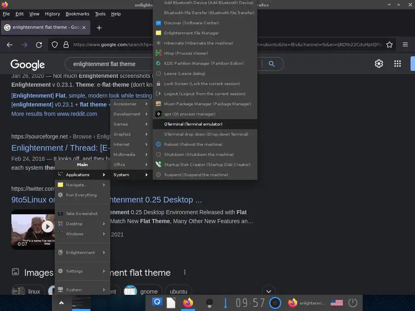The width and height of the screenshot is (415, 311).
Task: Expand the Settings submenu in Main menu
Action: pyautogui.click(x=82, y=271)
